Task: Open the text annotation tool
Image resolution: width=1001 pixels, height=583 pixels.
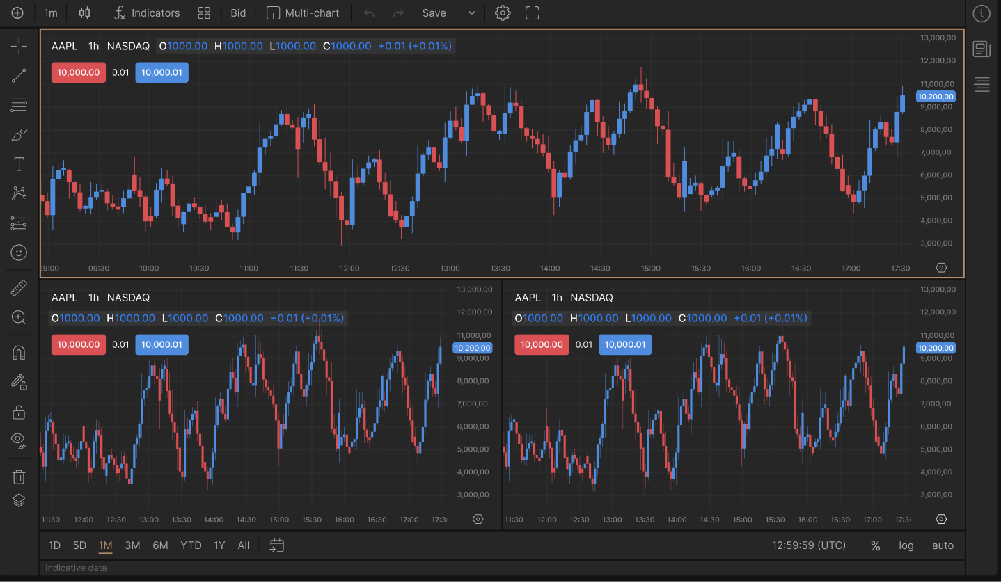Action: pos(19,164)
